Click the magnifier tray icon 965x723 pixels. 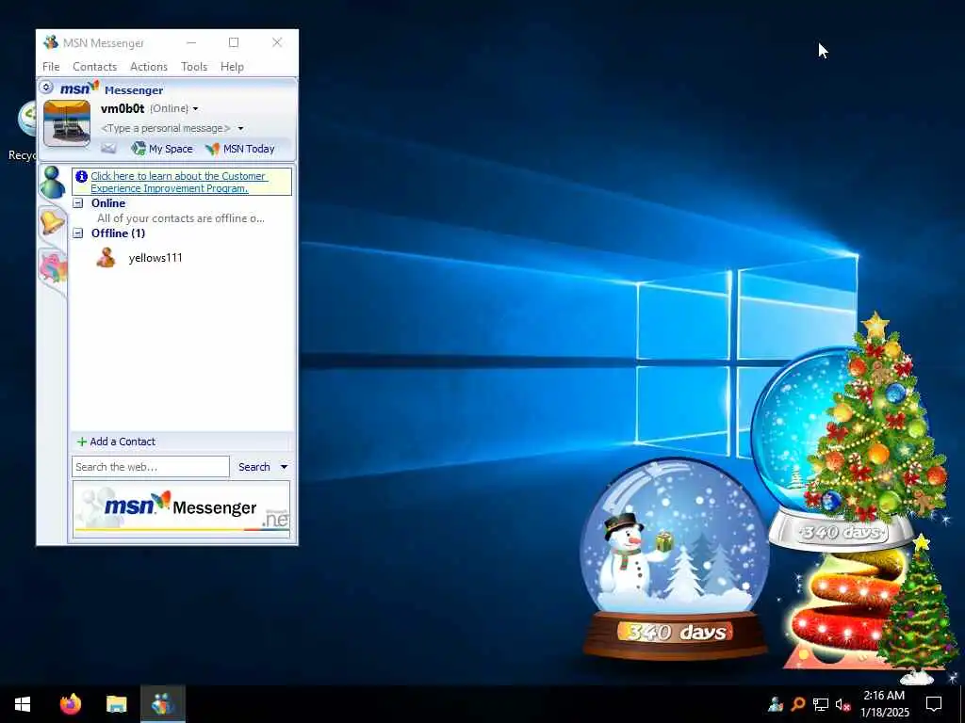point(798,704)
